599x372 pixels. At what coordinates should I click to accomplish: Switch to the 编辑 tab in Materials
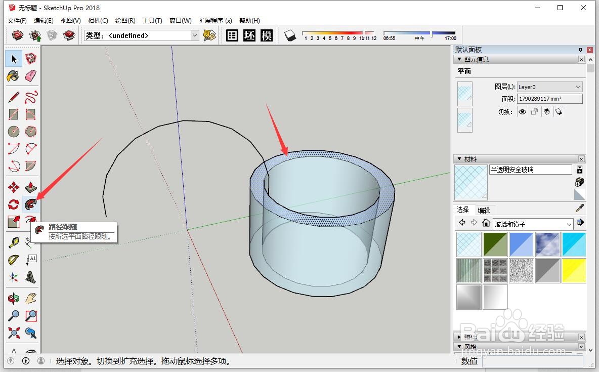point(484,210)
